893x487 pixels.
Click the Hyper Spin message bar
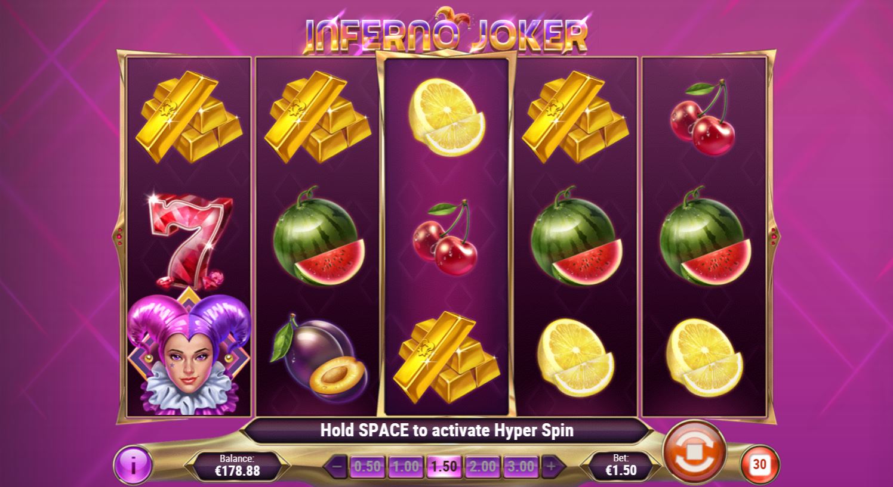click(446, 430)
